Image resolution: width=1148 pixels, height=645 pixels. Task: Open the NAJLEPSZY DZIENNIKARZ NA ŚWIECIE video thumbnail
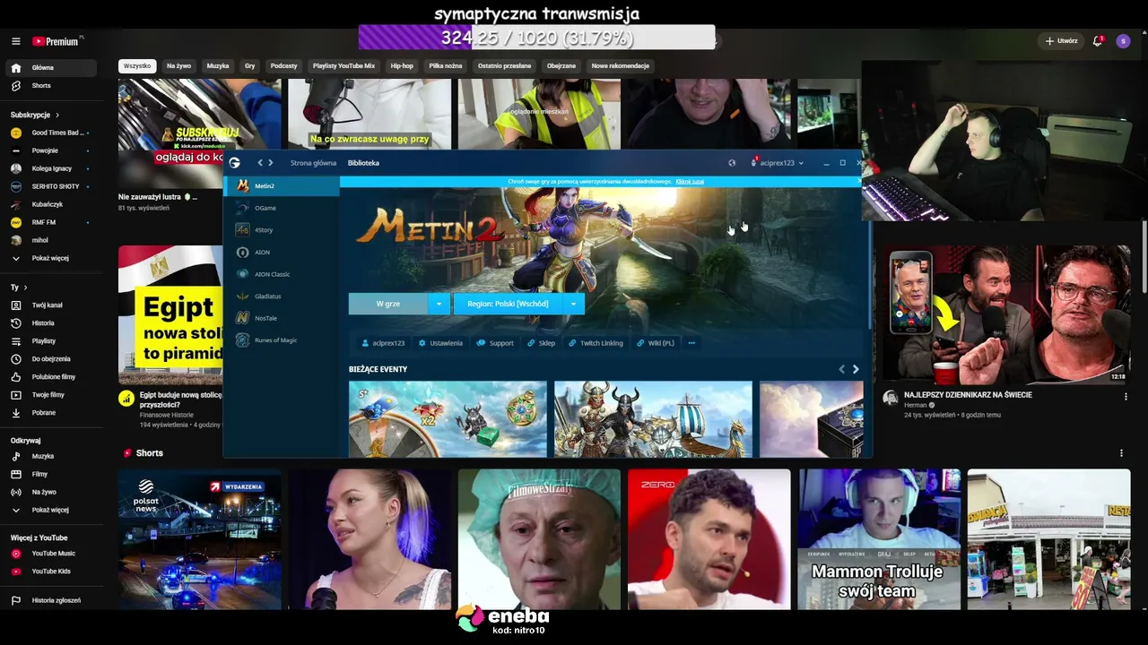tap(1005, 314)
